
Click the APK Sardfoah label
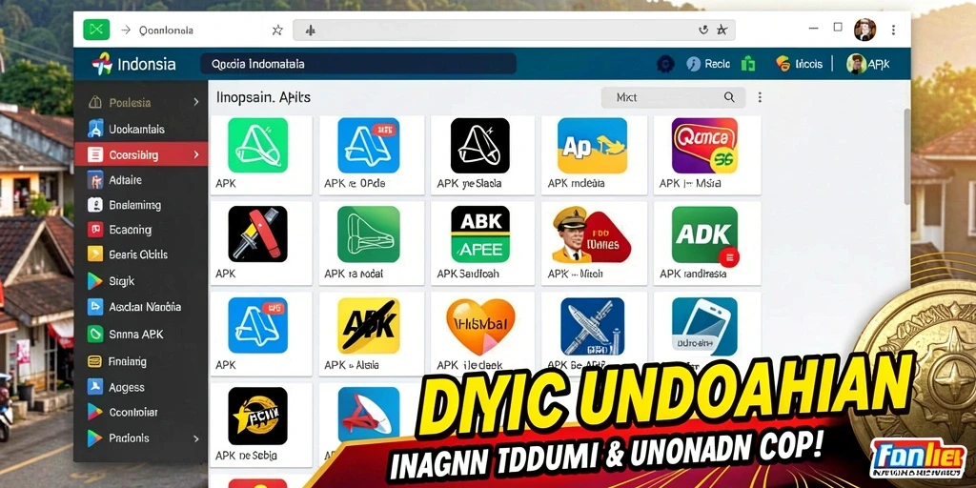(468, 274)
